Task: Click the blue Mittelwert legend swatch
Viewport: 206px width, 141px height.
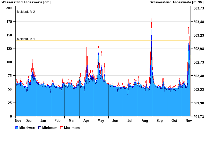Action: coord(17,128)
